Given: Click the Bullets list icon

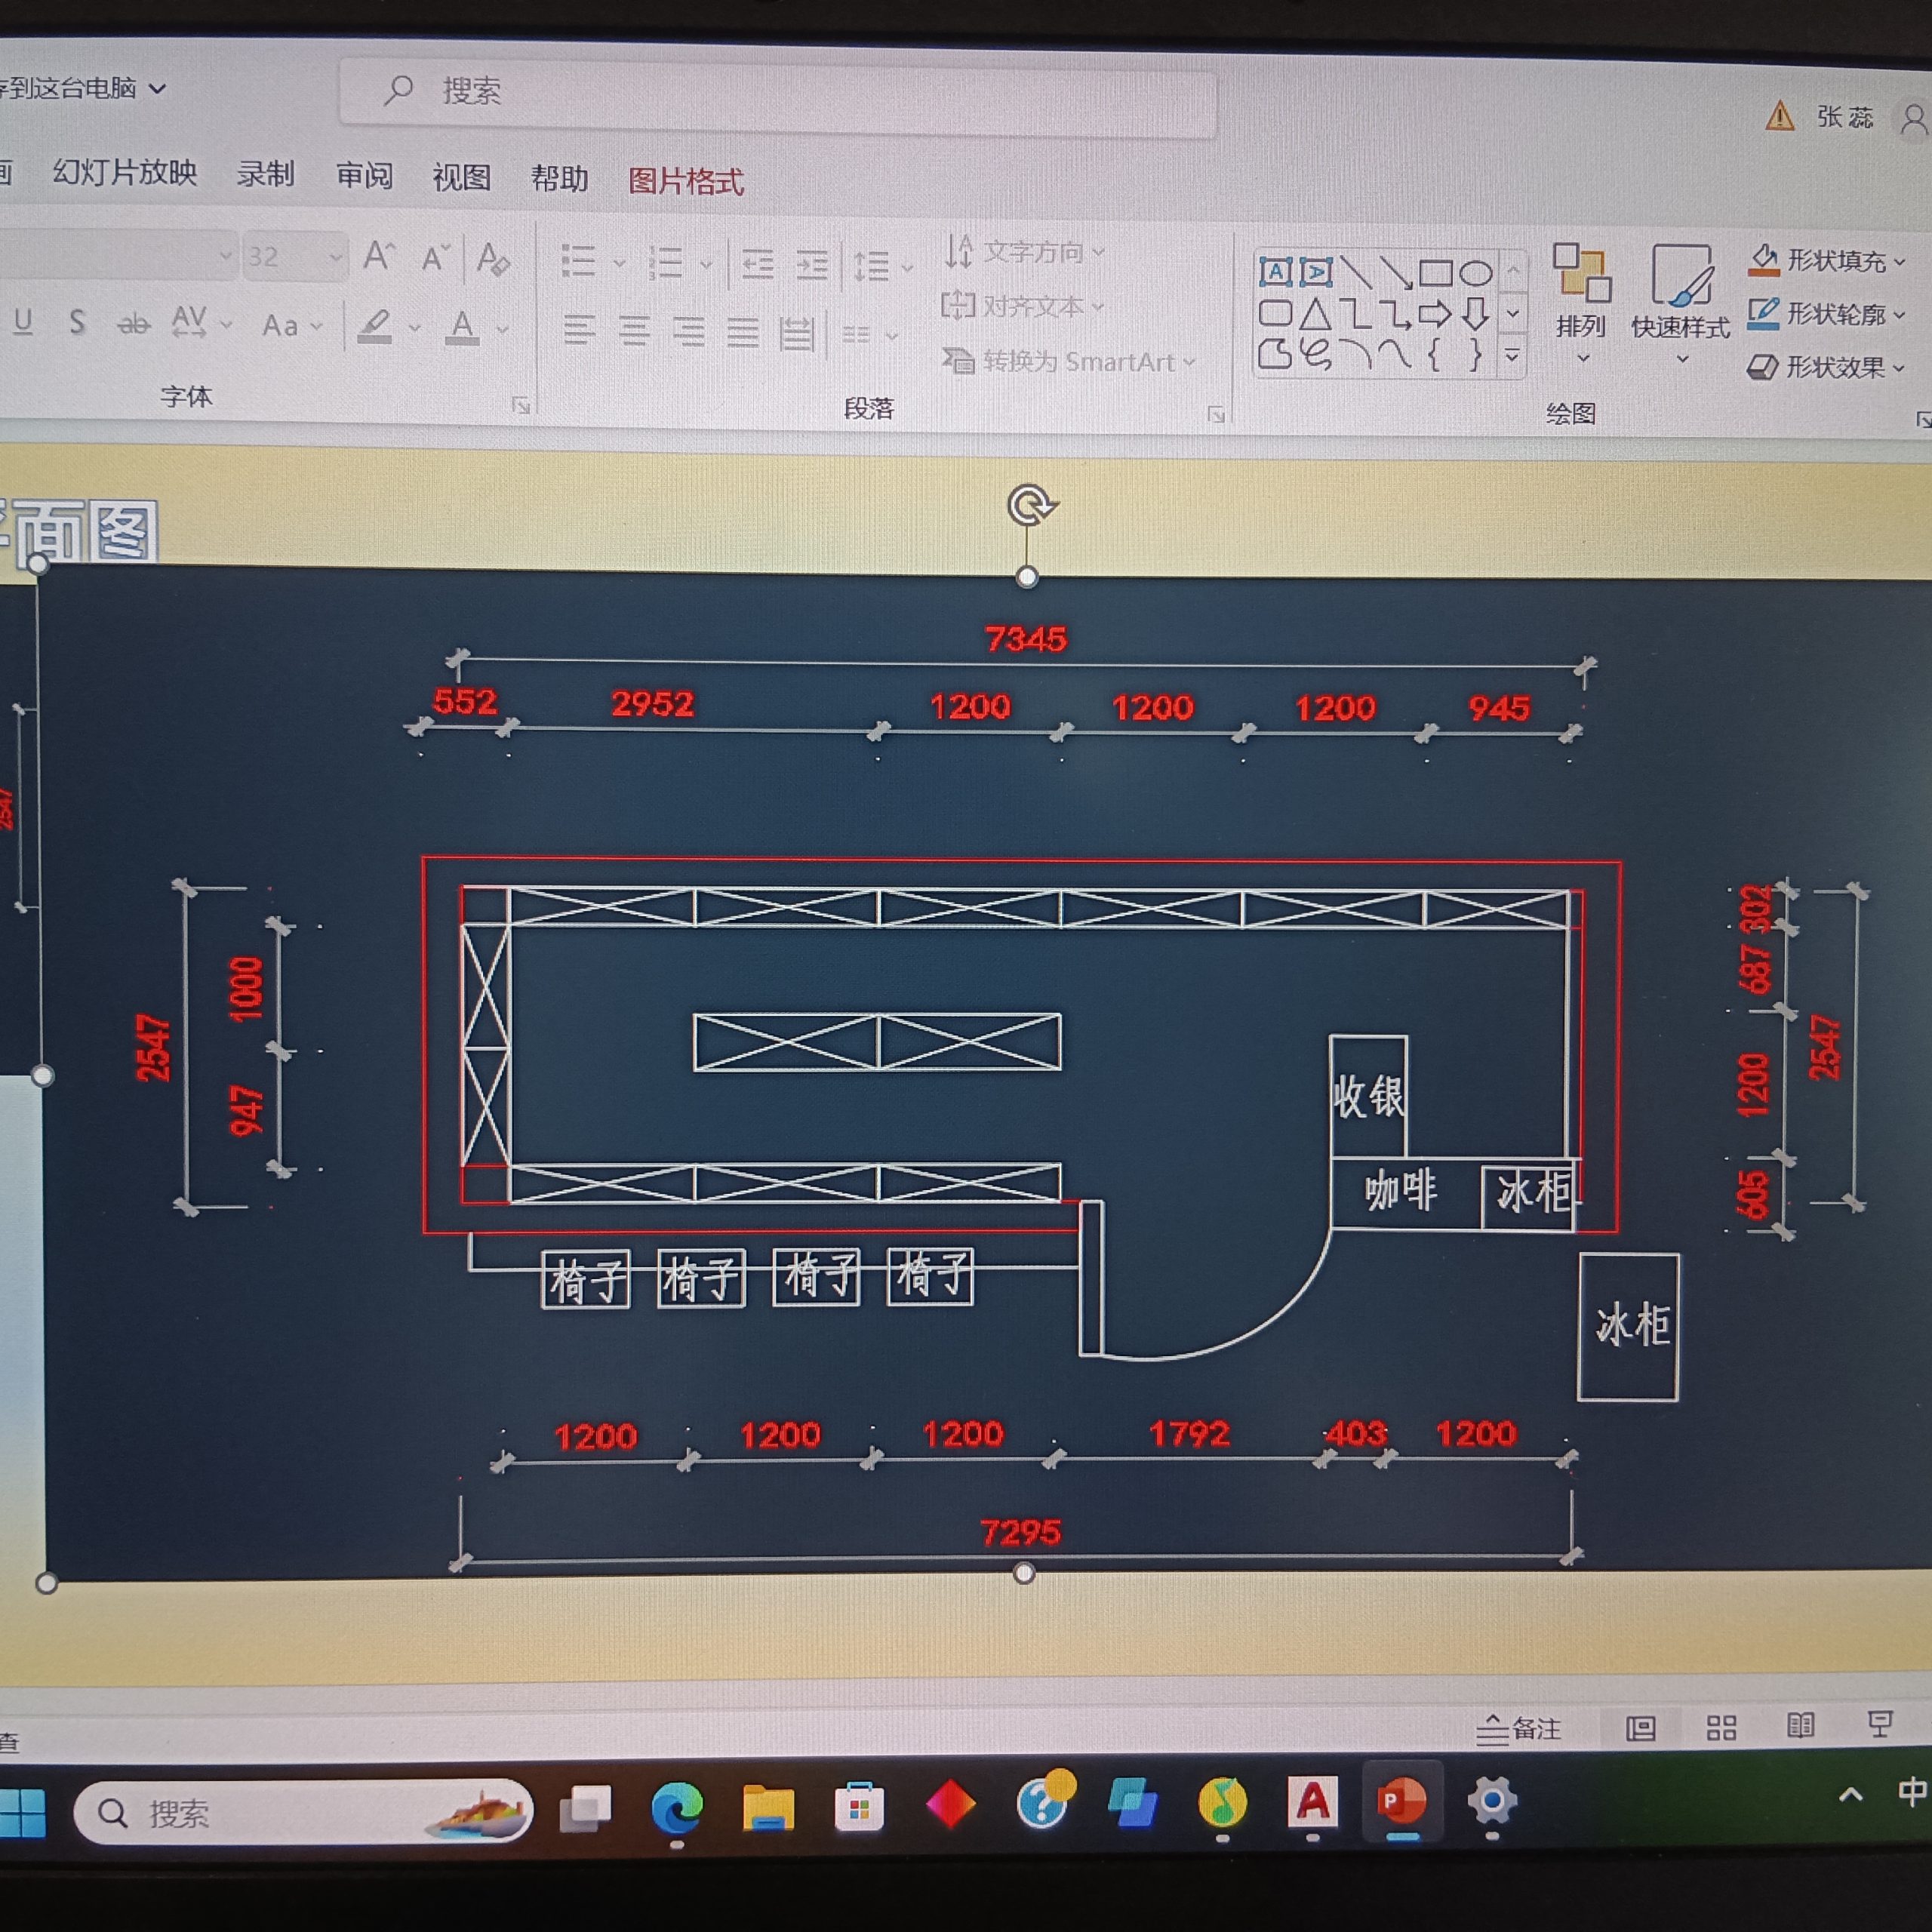Looking at the screenshot, I should (x=578, y=262).
